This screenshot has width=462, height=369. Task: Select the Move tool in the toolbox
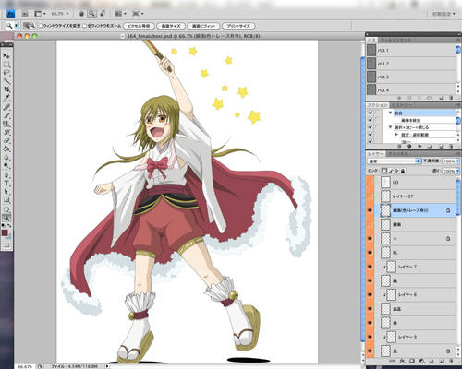(x=6, y=55)
